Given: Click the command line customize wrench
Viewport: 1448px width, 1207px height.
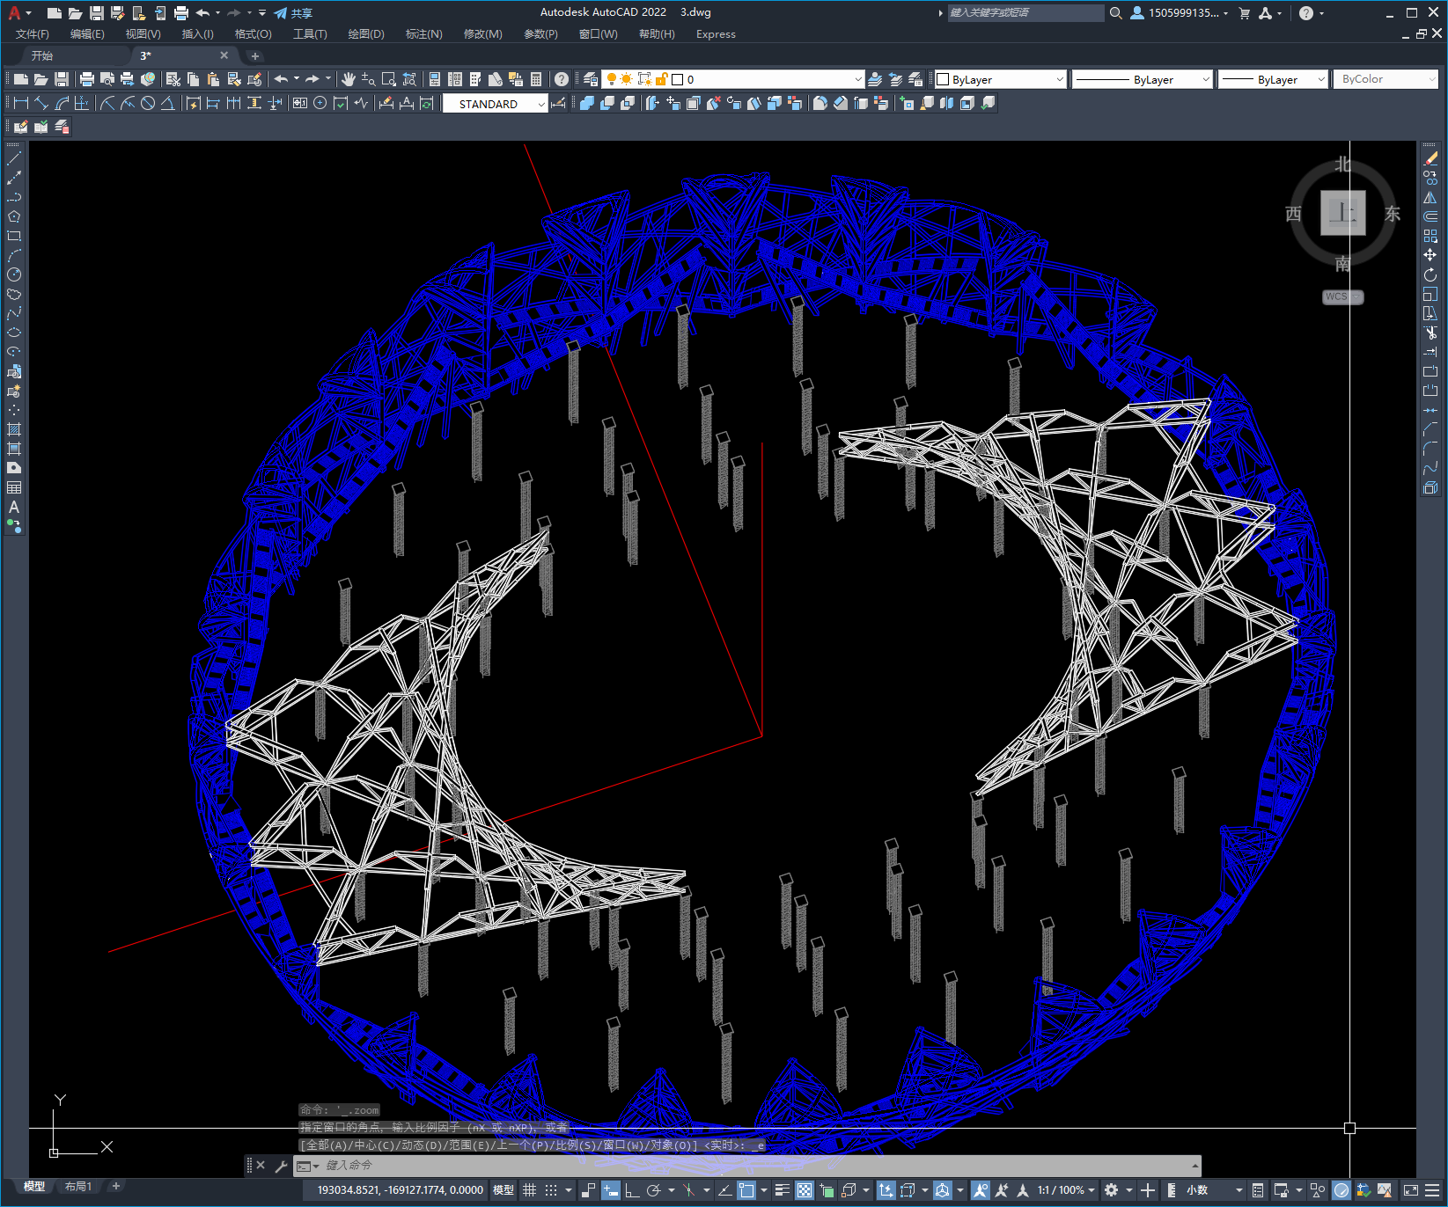Looking at the screenshot, I should click(x=282, y=1166).
